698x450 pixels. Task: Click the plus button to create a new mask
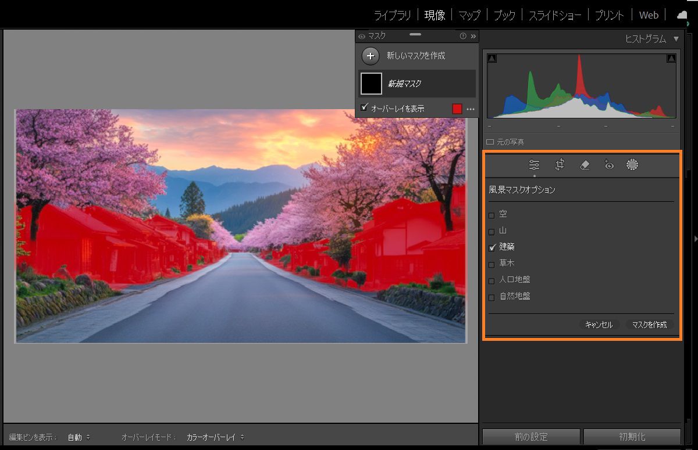pos(370,56)
